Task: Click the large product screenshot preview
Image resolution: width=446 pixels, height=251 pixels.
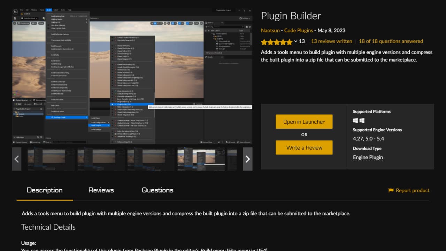Action: pyautogui.click(x=132, y=75)
